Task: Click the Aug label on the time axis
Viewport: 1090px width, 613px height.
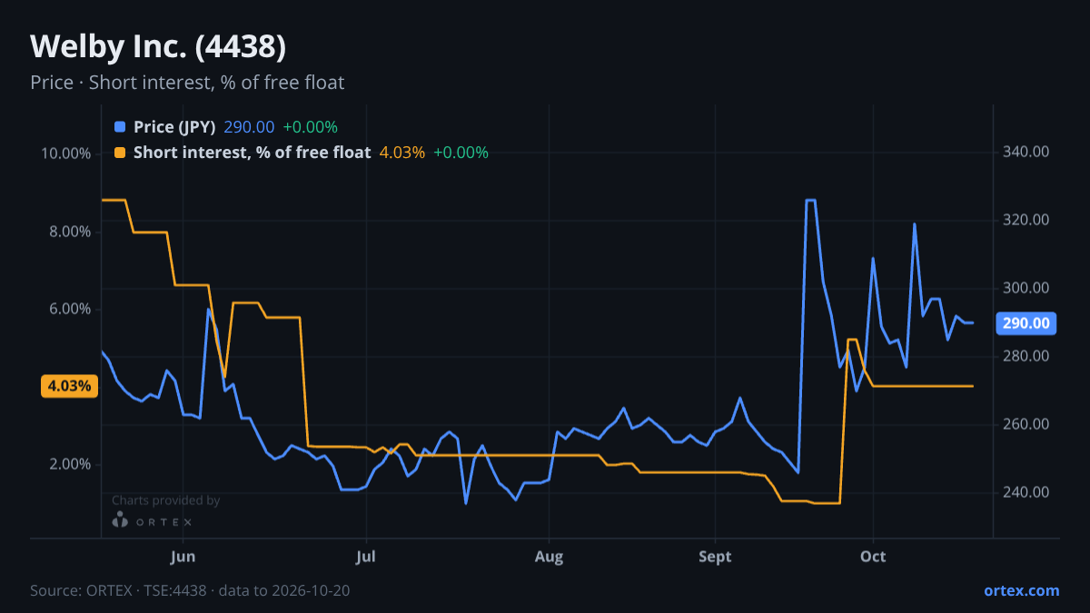Action: pos(549,556)
